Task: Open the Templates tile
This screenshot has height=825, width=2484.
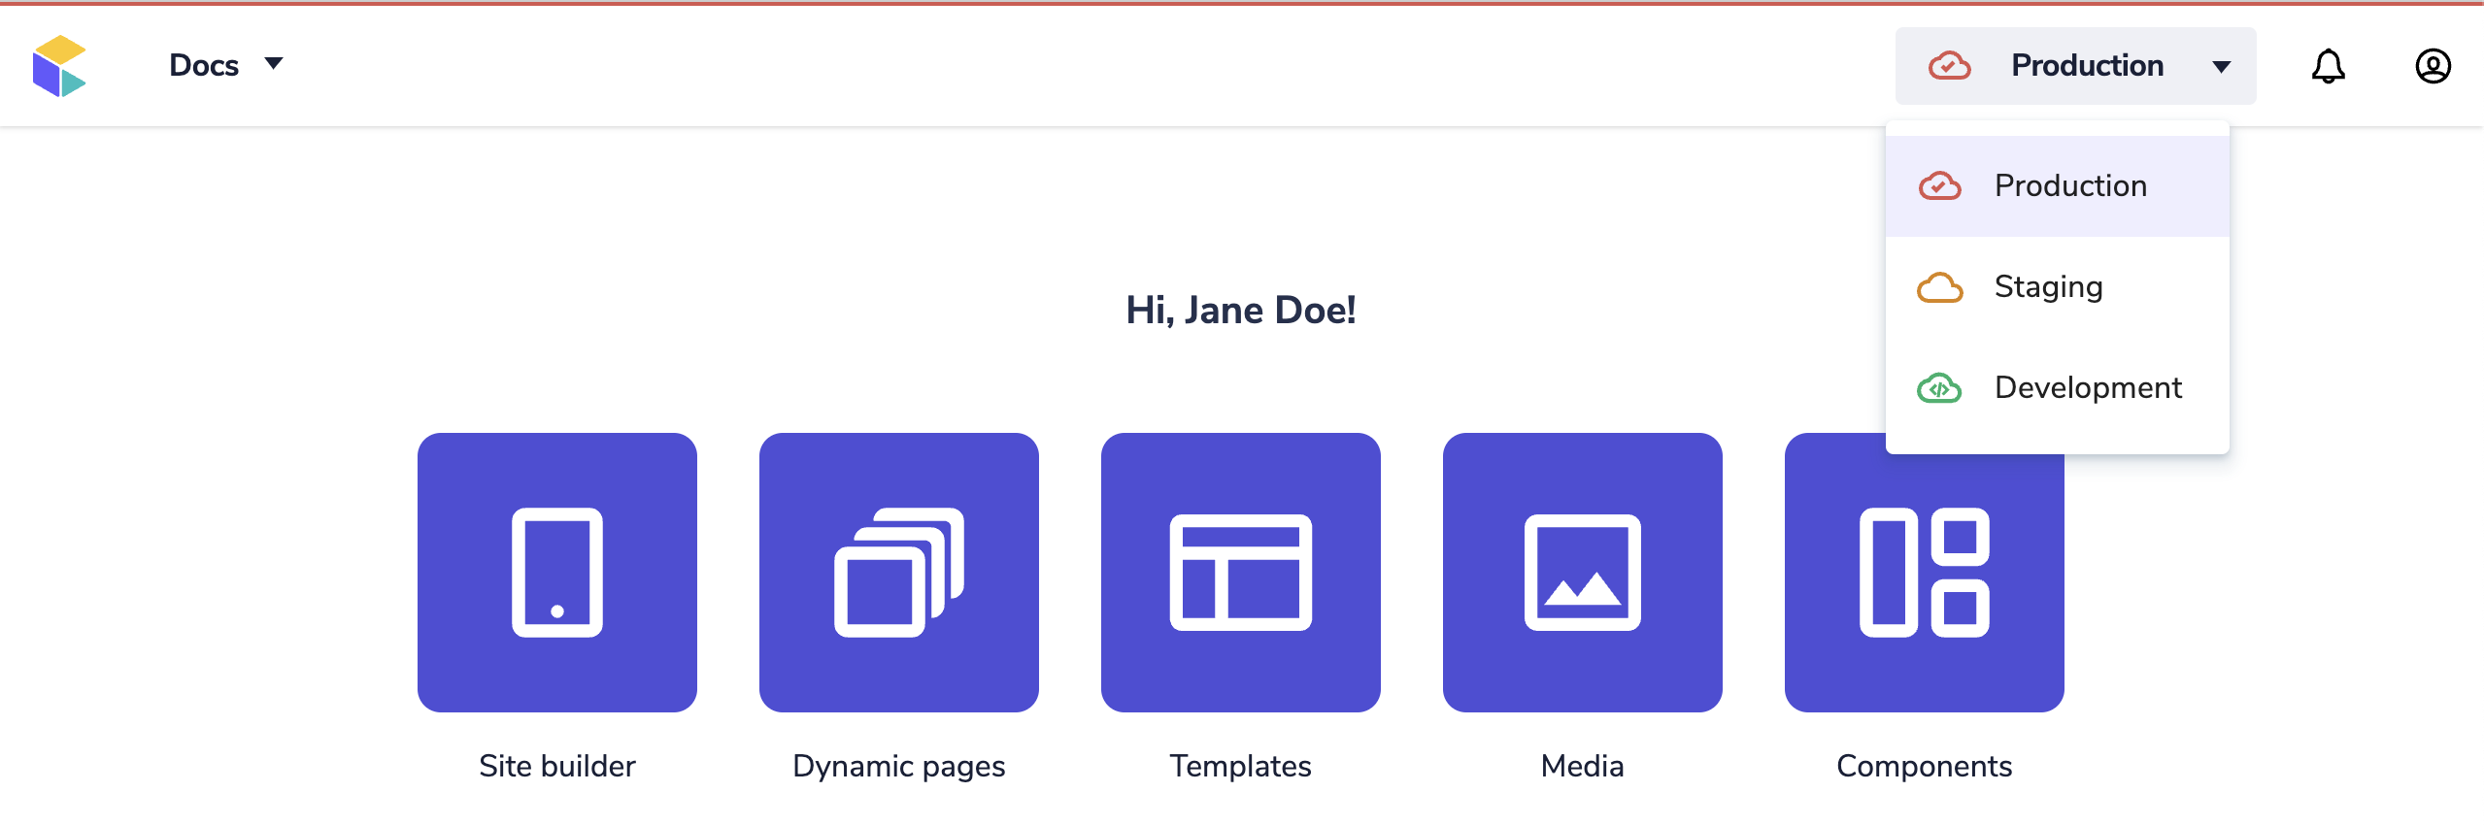Action: [1241, 573]
